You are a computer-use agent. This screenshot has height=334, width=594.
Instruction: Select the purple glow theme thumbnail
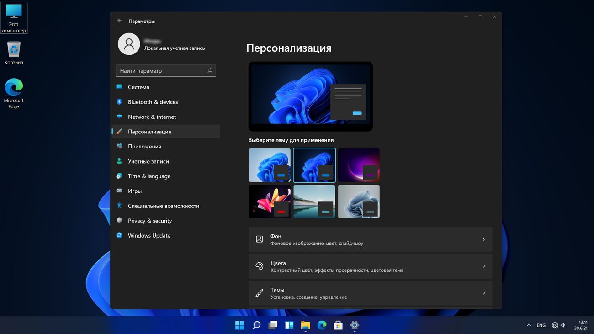[x=359, y=165]
